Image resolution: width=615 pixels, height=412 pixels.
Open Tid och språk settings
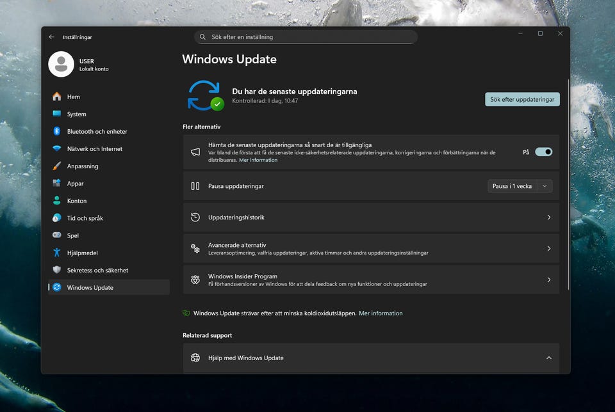(85, 218)
